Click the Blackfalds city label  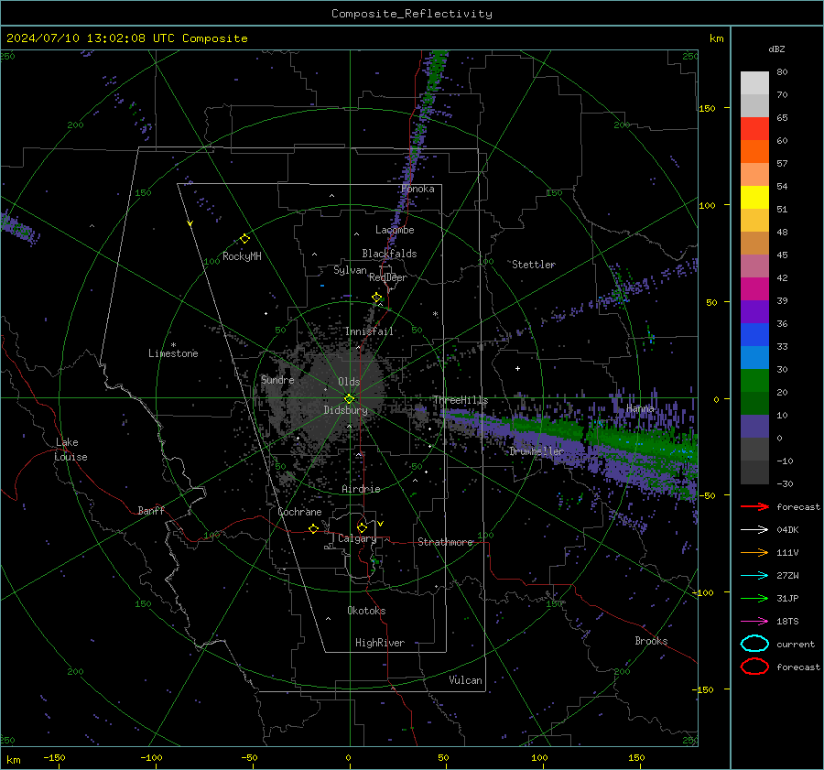(389, 254)
